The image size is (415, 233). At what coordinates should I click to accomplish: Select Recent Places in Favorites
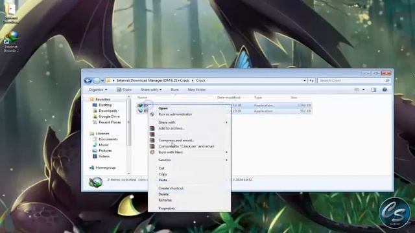click(x=110, y=122)
